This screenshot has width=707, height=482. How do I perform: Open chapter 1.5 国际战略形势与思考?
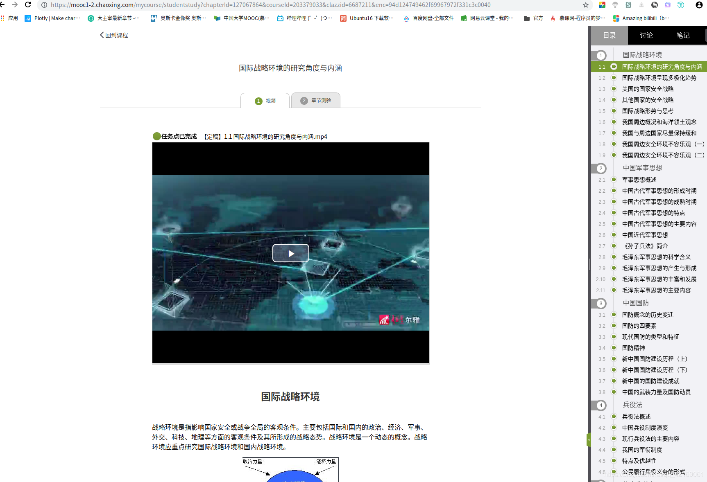(x=649, y=111)
